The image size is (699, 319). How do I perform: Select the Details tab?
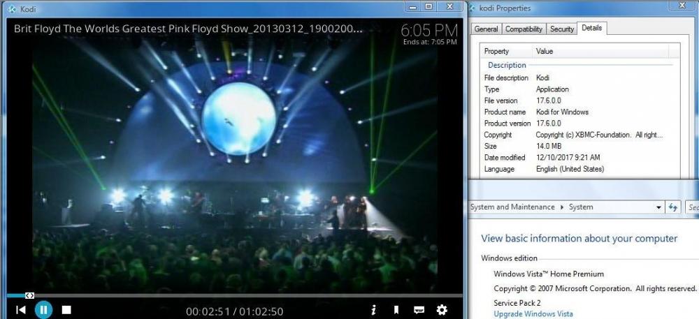(591, 28)
